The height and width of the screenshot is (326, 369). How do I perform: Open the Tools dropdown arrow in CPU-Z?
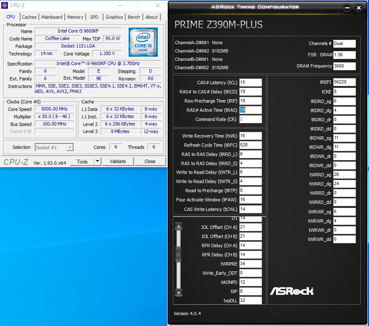[x=97, y=161]
